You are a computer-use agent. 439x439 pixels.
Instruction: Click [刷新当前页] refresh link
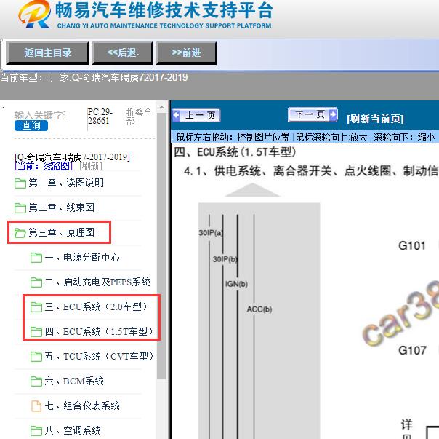pos(375,119)
